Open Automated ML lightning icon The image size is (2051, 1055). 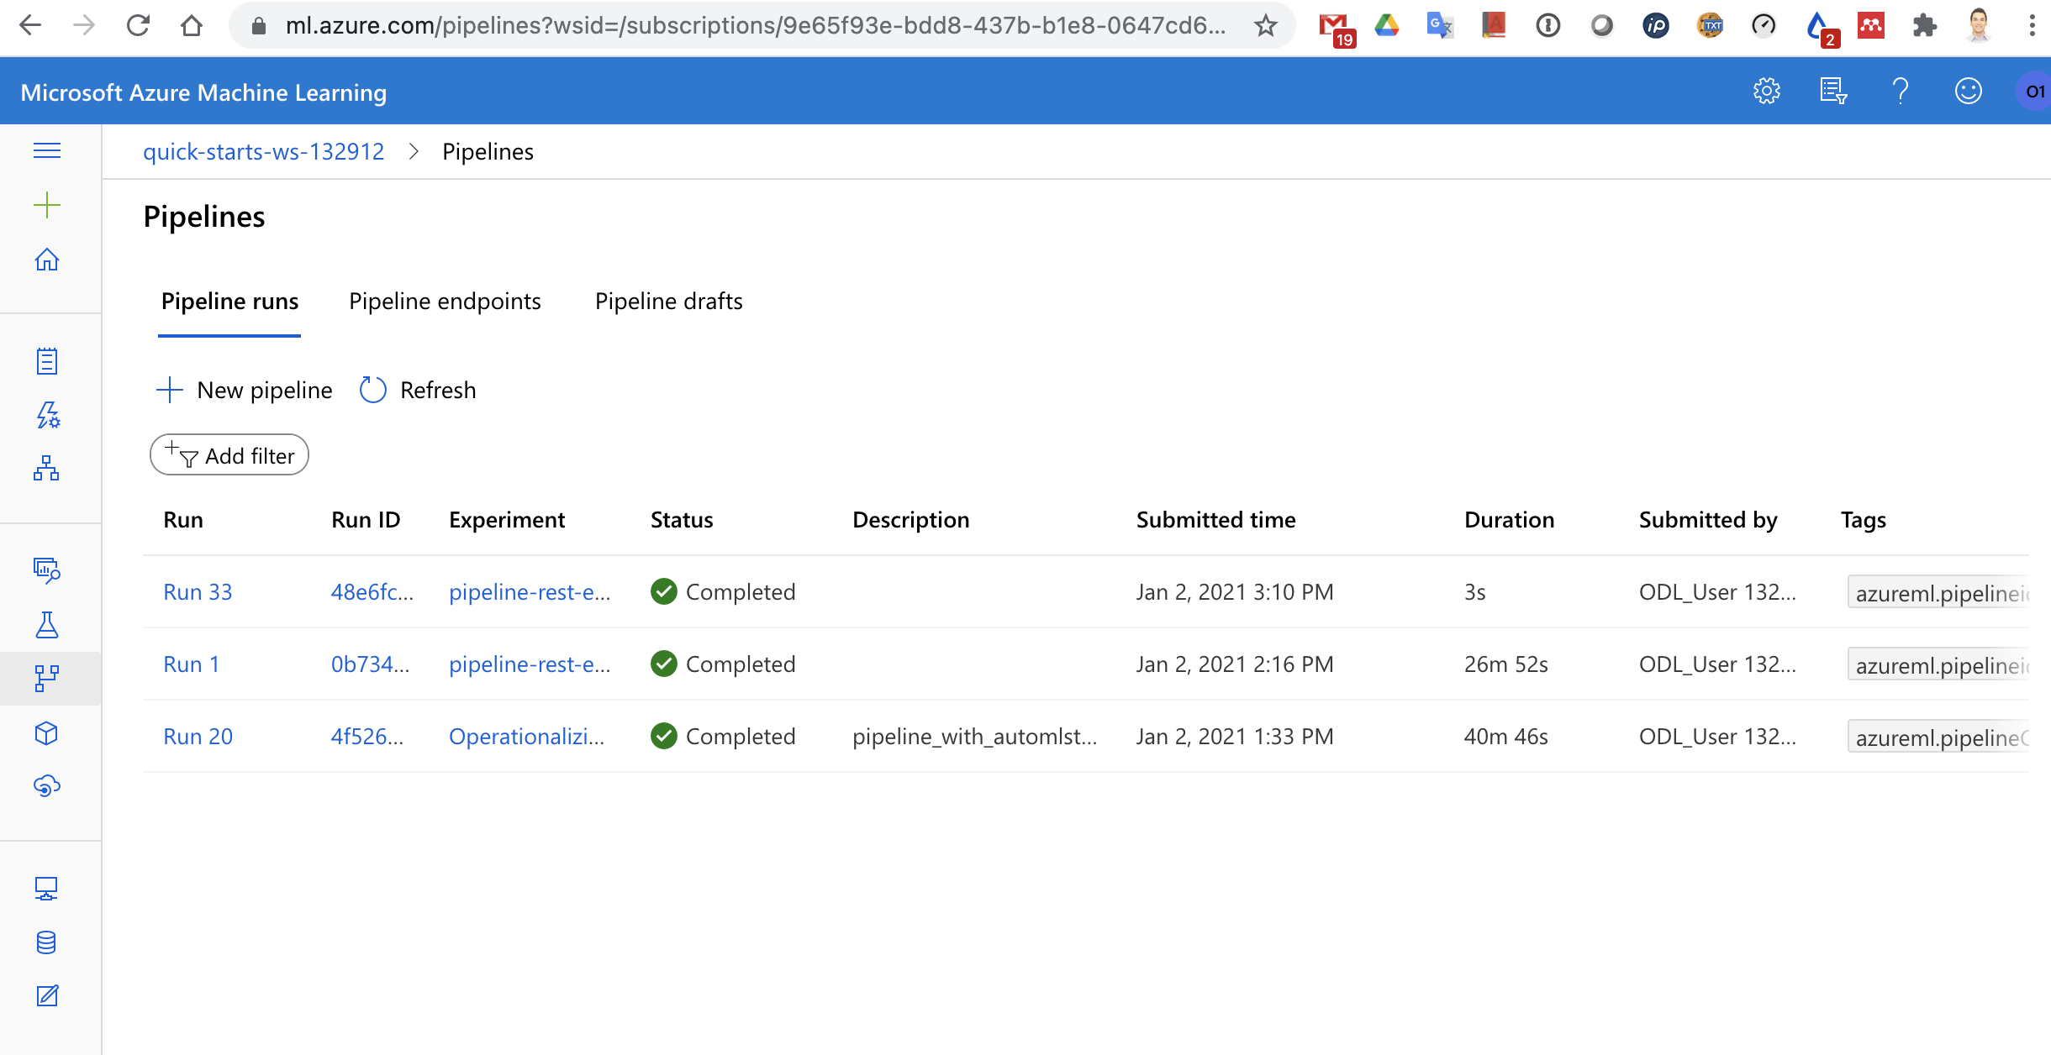(47, 415)
